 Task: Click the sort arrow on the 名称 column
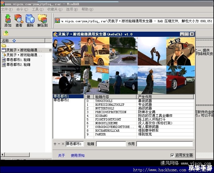[x=14, y=41]
